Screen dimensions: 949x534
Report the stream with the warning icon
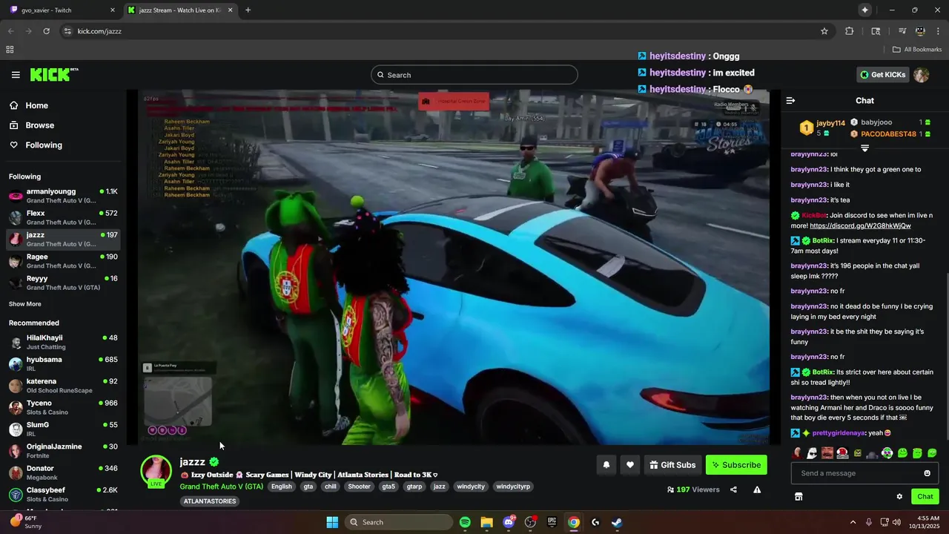tap(757, 489)
